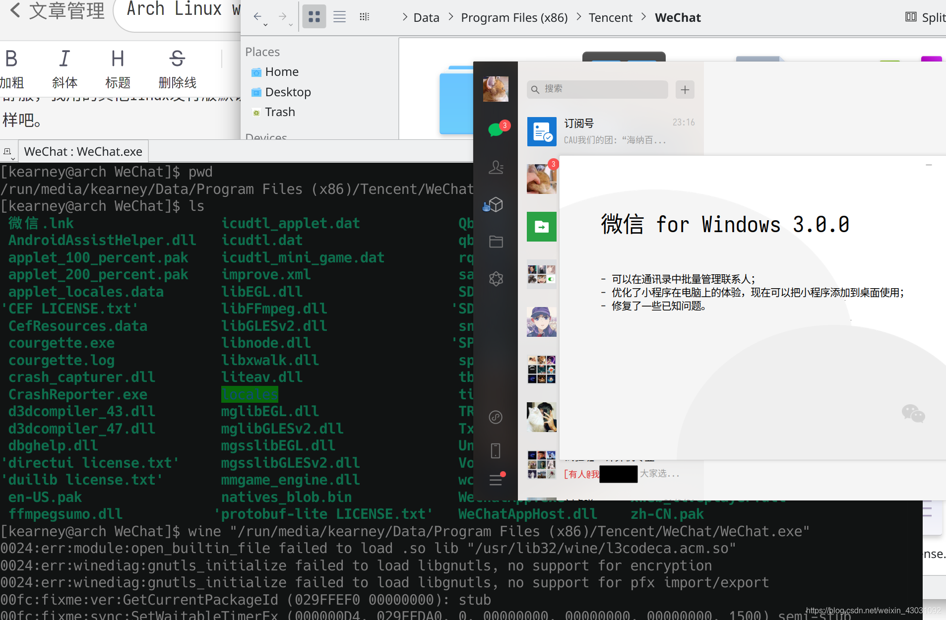Open WeChat phone icon
The image size is (946, 620).
[x=496, y=451]
